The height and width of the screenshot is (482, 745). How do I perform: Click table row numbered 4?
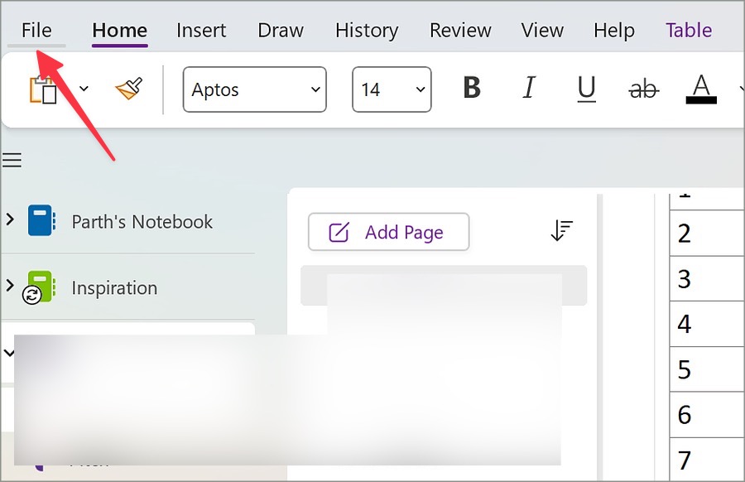(x=707, y=323)
